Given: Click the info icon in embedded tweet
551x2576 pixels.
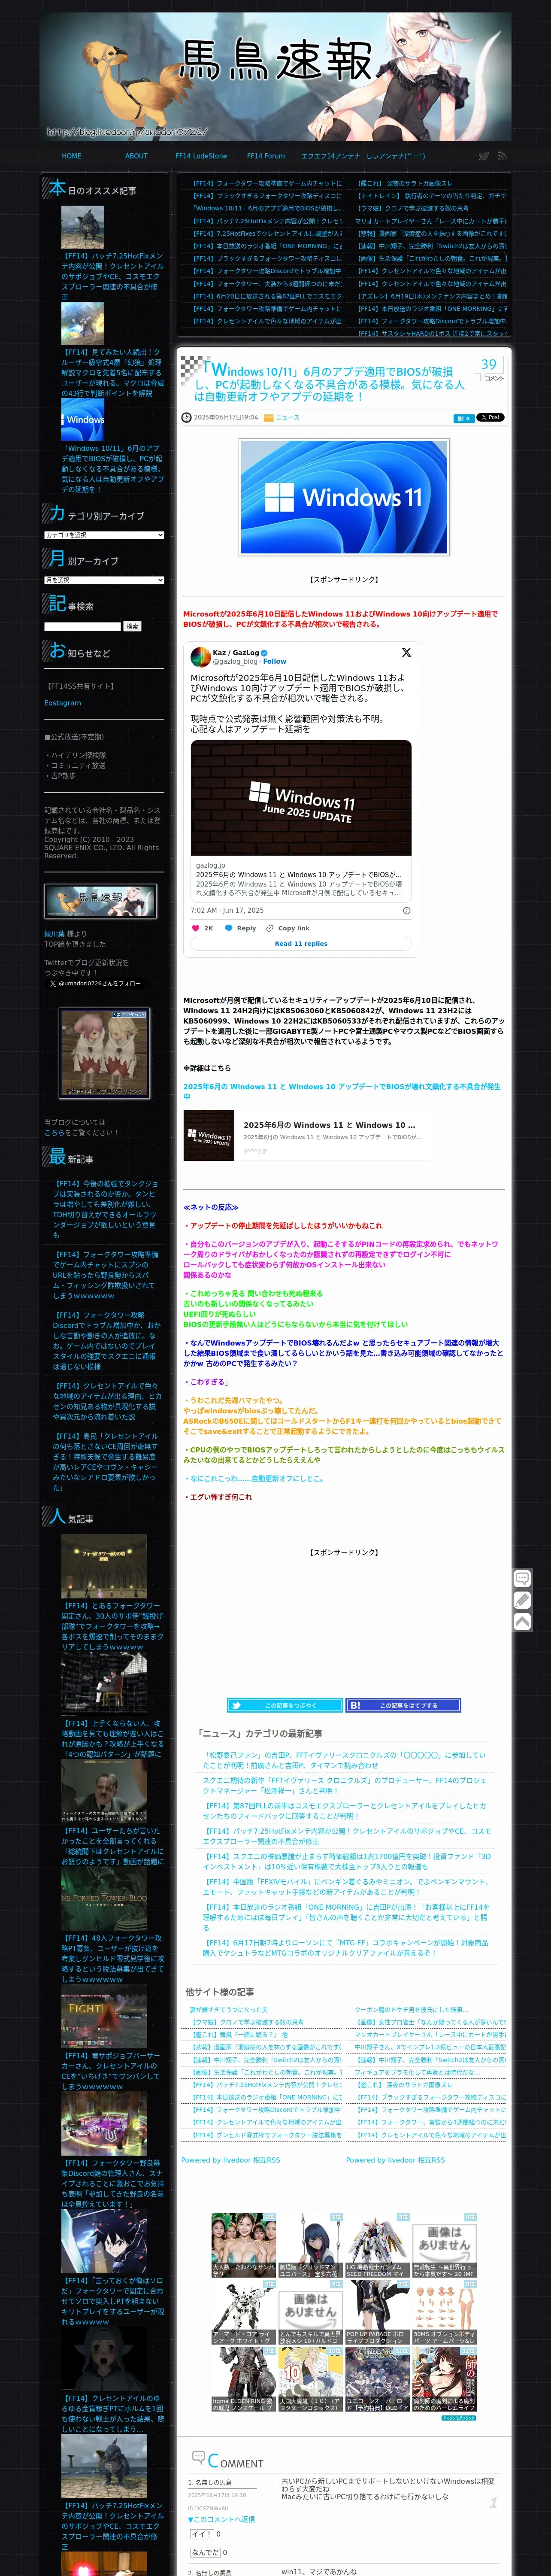Looking at the screenshot, I should 406,911.
